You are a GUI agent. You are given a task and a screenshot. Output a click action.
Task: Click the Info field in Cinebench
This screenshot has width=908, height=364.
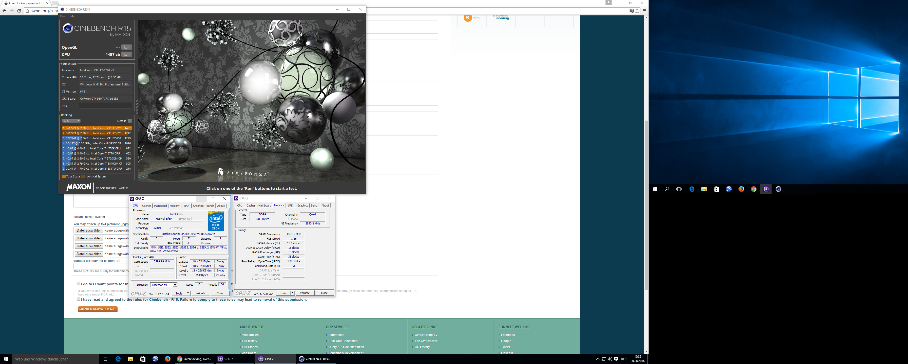click(x=105, y=106)
